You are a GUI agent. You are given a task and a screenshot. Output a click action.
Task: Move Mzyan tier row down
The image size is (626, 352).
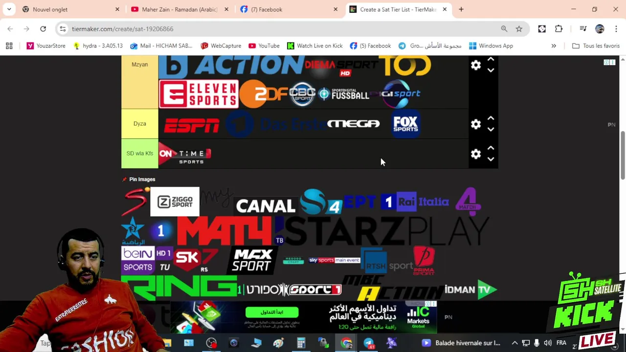click(491, 70)
